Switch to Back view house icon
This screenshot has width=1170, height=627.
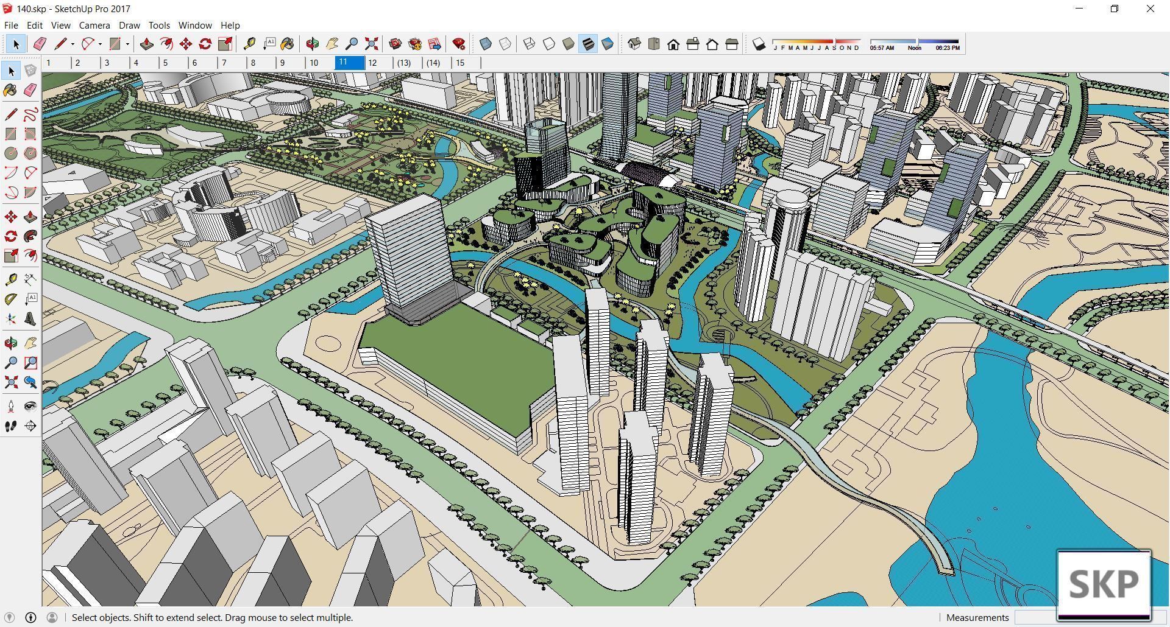tap(712, 44)
